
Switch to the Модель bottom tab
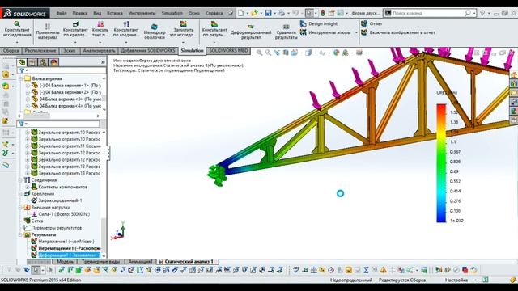pos(66,261)
